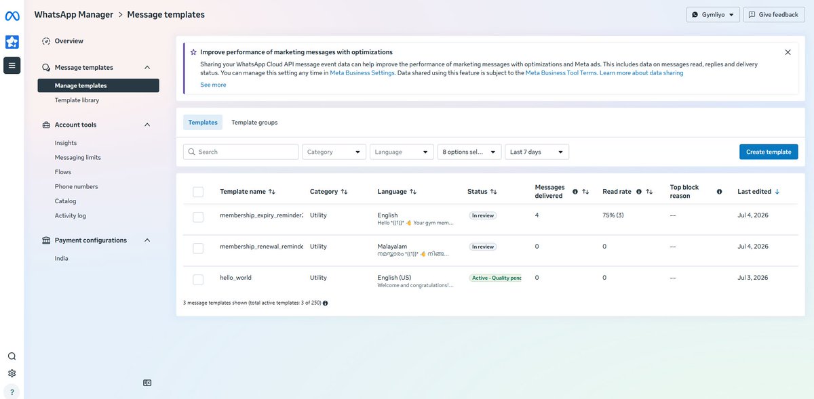
Task: Open Insights in the sidebar
Action: pos(66,143)
